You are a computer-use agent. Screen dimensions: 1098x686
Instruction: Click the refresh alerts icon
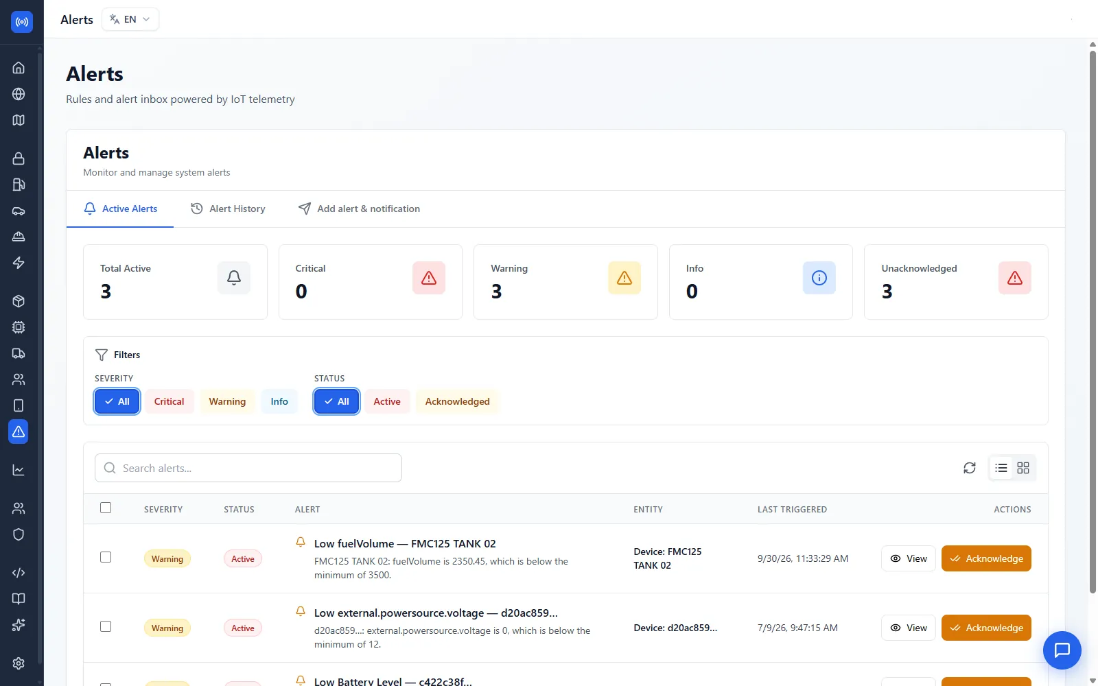pos(969,468)
